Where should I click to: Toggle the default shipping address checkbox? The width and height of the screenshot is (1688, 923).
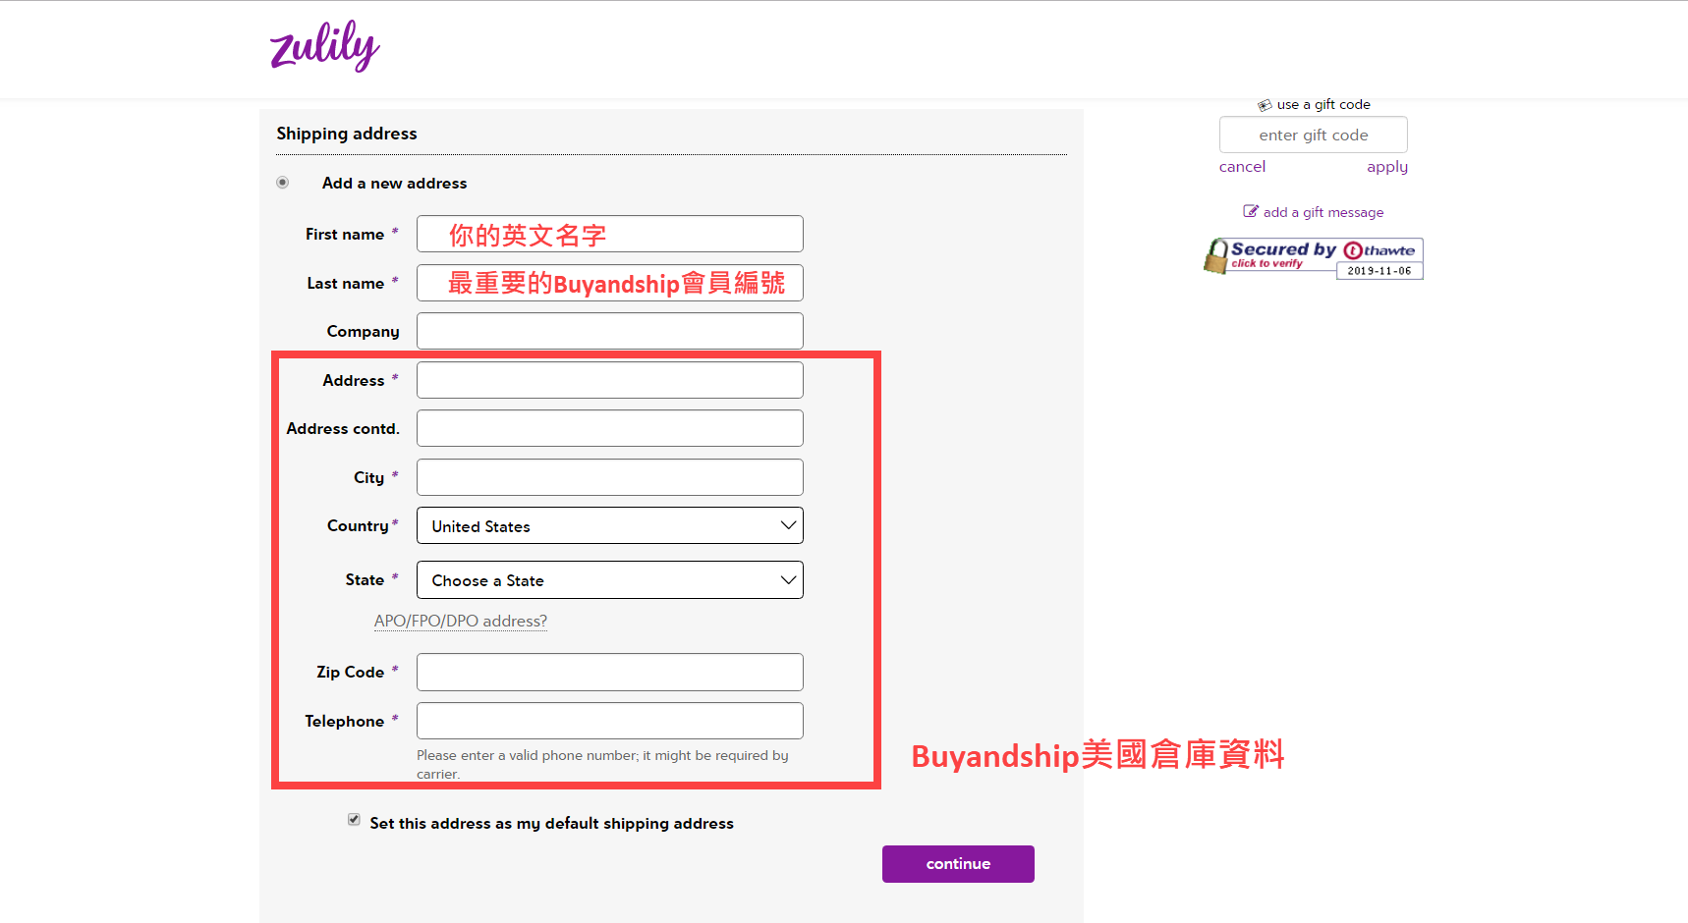(x=354, y=820)
